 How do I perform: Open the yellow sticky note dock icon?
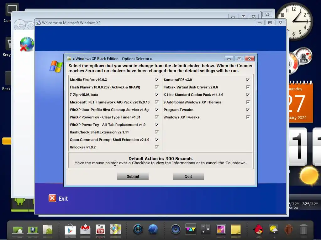pos(236,229)
